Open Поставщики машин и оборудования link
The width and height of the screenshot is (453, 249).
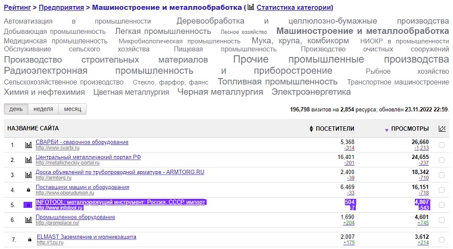(x=82, y=187)
